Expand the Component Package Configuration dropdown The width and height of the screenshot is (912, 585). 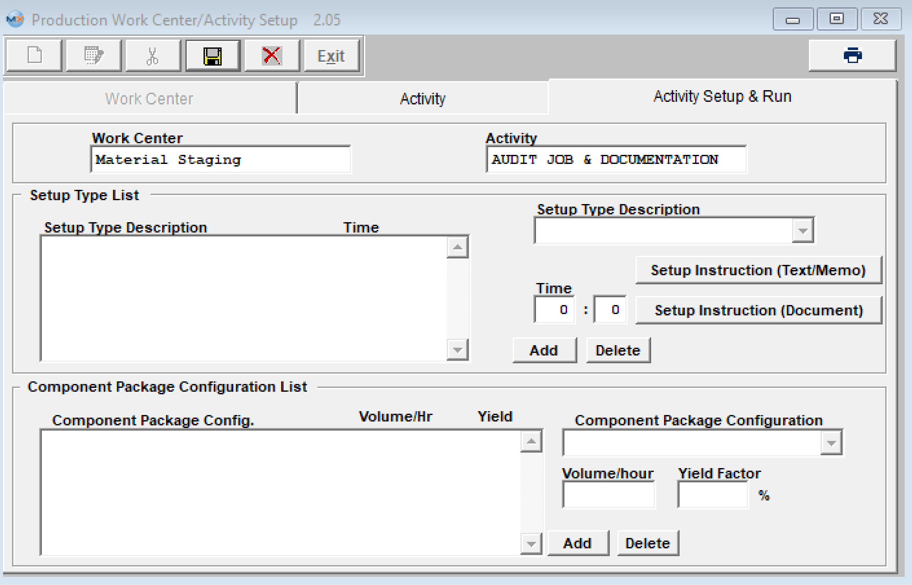click(831, 443)
